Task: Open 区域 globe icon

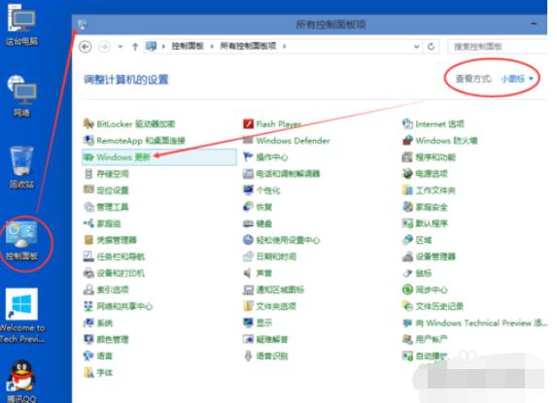Action: pyautogui.click(x=407, y=240)
